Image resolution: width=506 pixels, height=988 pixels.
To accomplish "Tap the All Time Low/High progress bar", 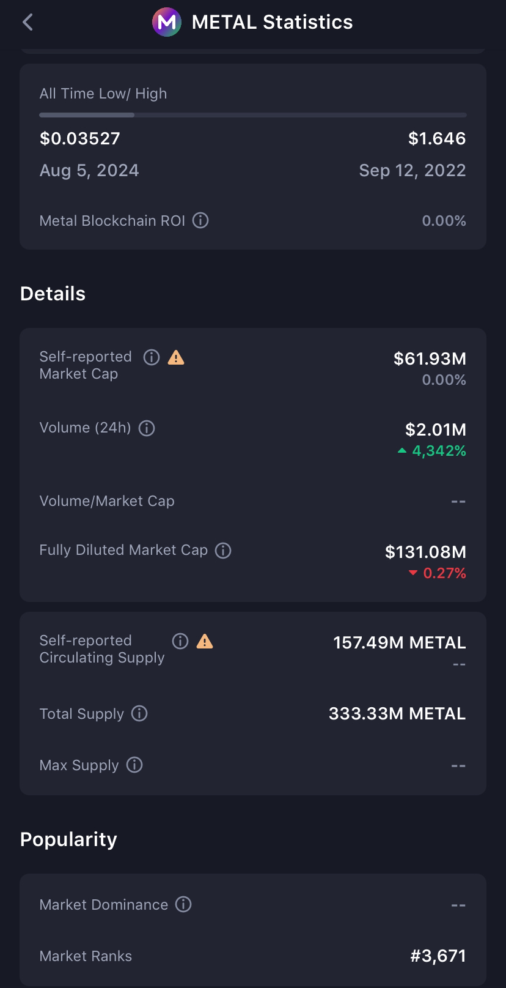I will [252, 115].
